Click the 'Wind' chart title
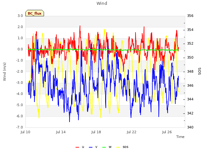The width and height of the screenshot is (204, 153). click(x=102, y=3)
